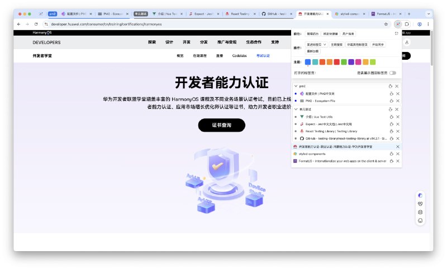Image resolution: width=447 pixels, height=269 pixels.
Task: Click the headset support floating icon
Action: [x=420, y=220]
